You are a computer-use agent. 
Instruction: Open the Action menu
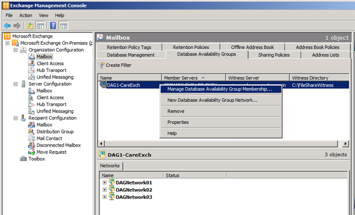[x=26, y=16]
